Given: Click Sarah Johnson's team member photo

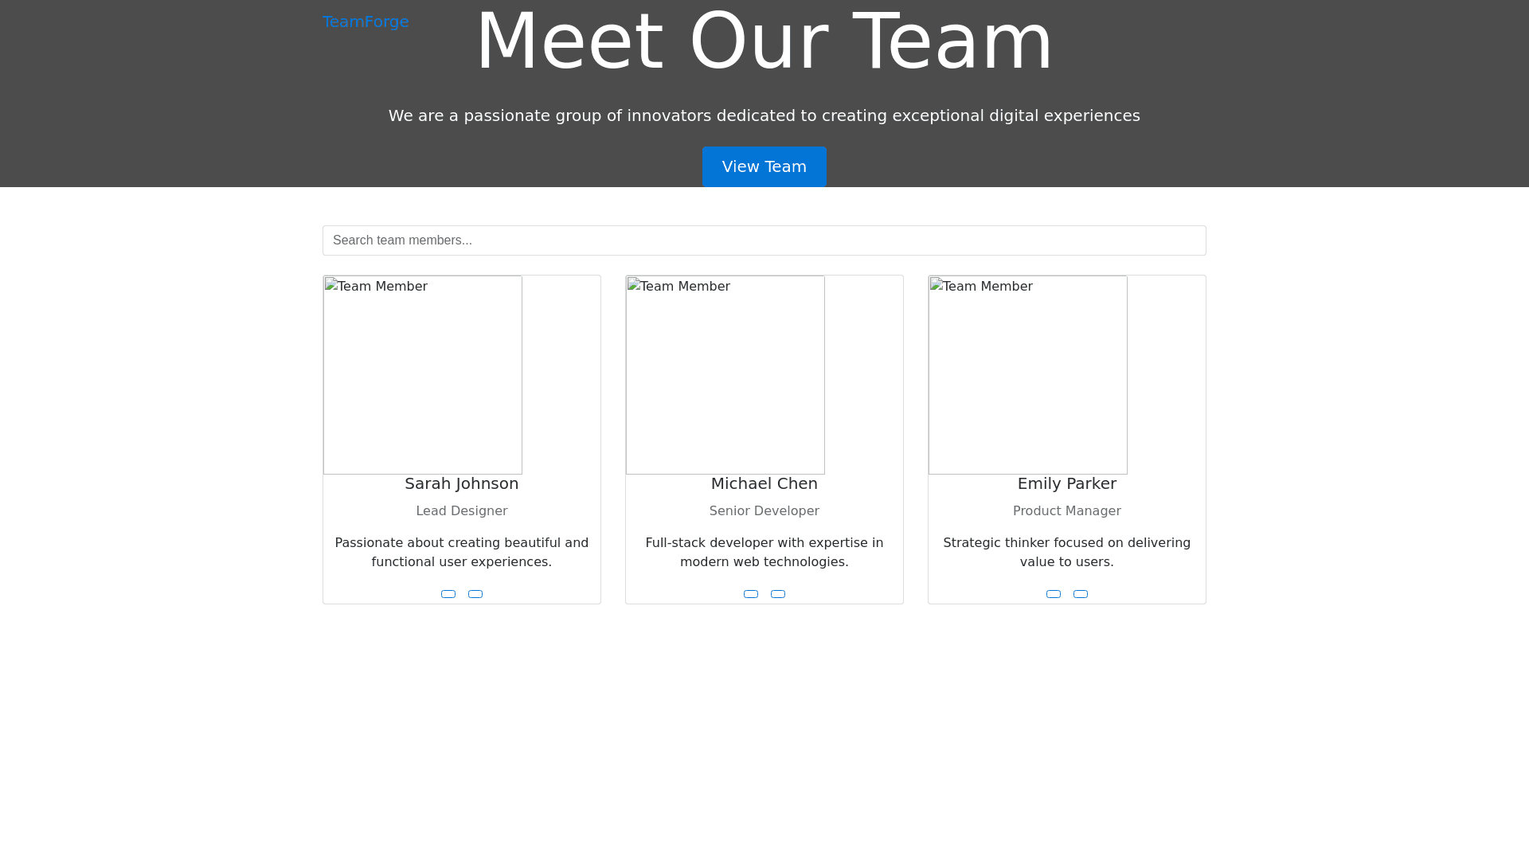Looking at the screenshot, I should (x=423, y=375).
